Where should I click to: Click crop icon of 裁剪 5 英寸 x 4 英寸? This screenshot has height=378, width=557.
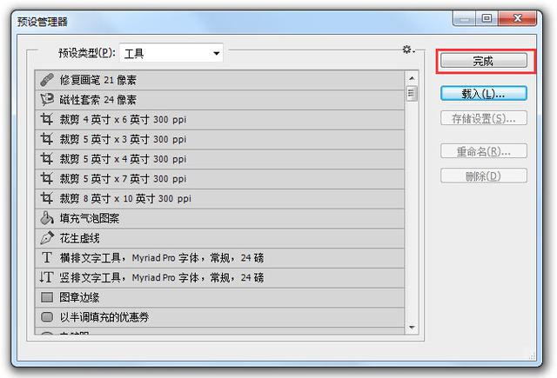pos(47,159)
